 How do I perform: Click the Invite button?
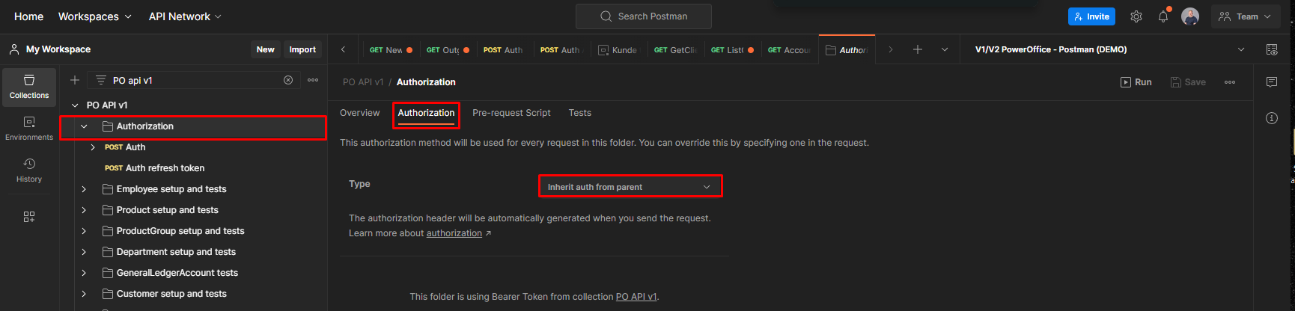(1091, 16)
